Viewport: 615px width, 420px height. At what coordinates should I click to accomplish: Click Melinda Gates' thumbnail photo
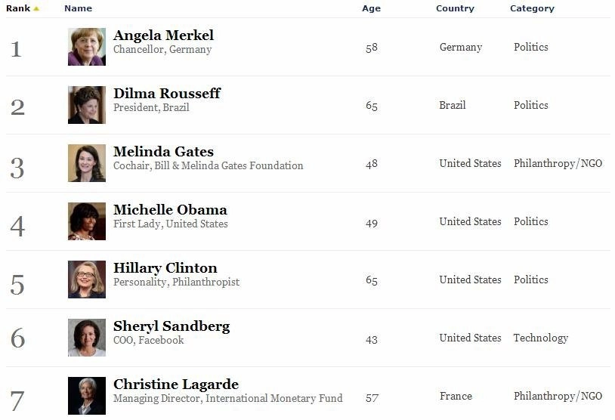click(87, 163)
